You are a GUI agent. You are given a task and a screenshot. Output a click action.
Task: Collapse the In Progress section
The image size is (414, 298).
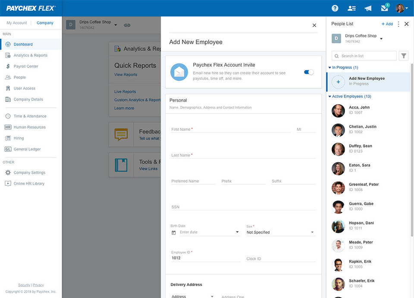point(343,67)
